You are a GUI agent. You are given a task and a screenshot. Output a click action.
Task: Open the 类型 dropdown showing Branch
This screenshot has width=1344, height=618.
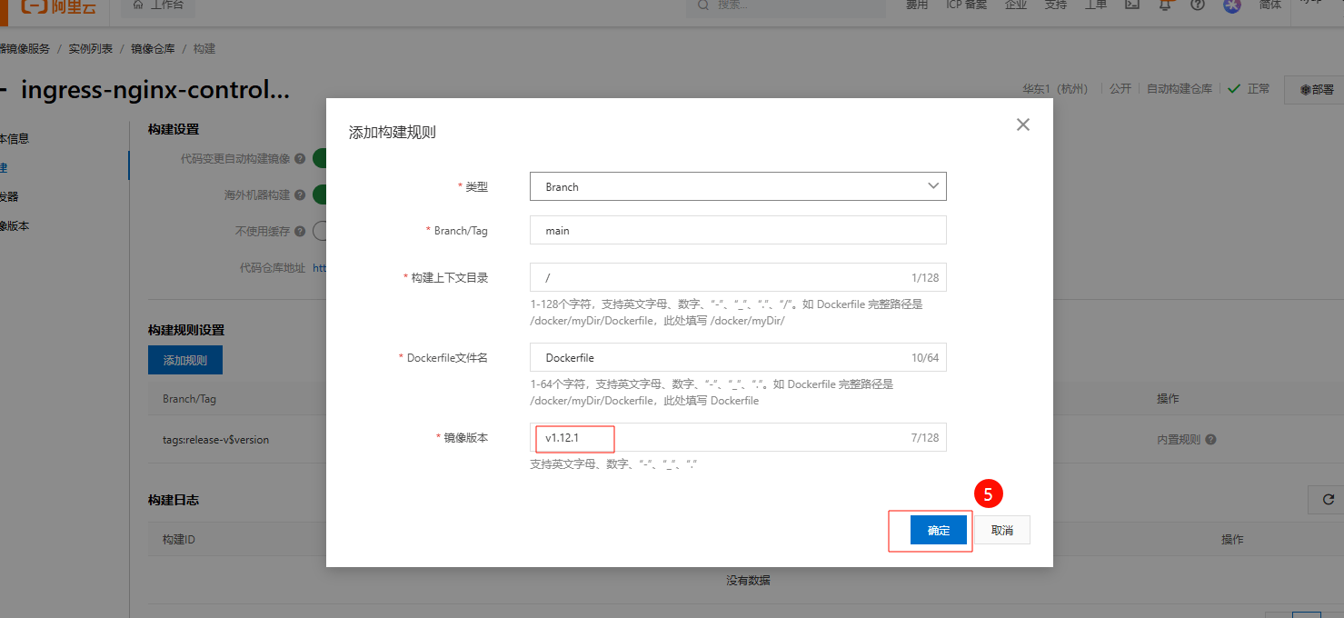[737, 186]
